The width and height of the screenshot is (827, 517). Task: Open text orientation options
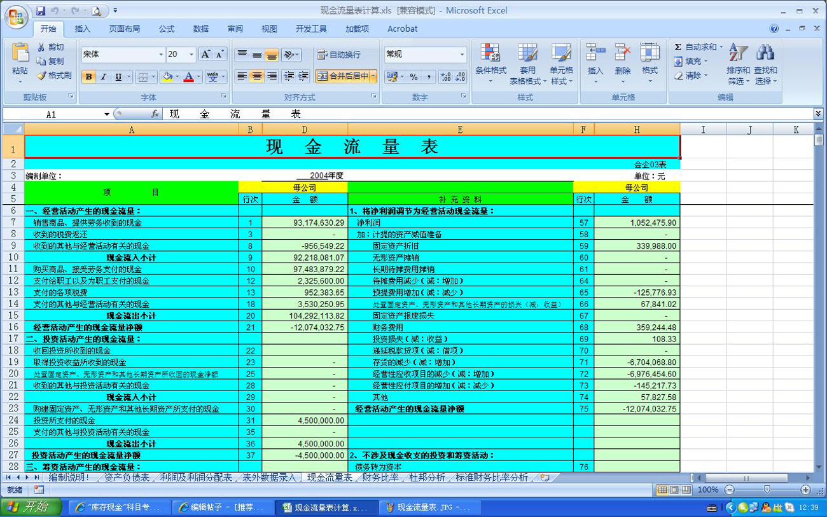tap(291, 55)
